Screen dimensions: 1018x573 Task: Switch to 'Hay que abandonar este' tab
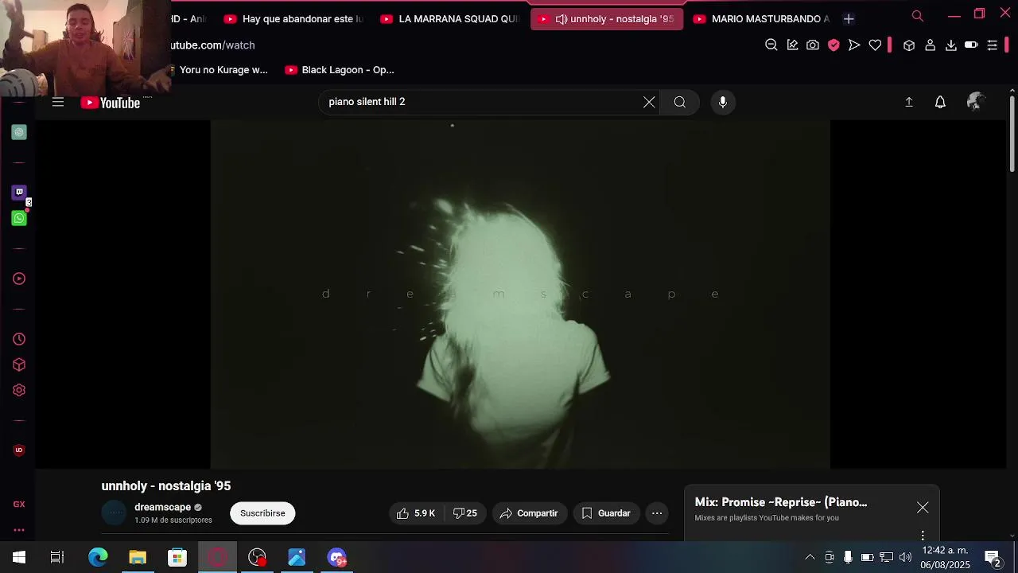(293, 18)
